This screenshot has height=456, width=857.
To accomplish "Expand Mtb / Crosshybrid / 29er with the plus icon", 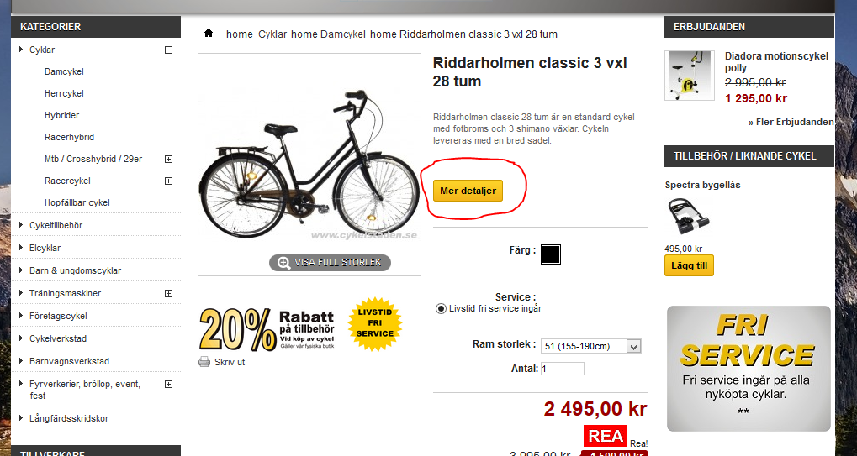I will coord(168,159).
